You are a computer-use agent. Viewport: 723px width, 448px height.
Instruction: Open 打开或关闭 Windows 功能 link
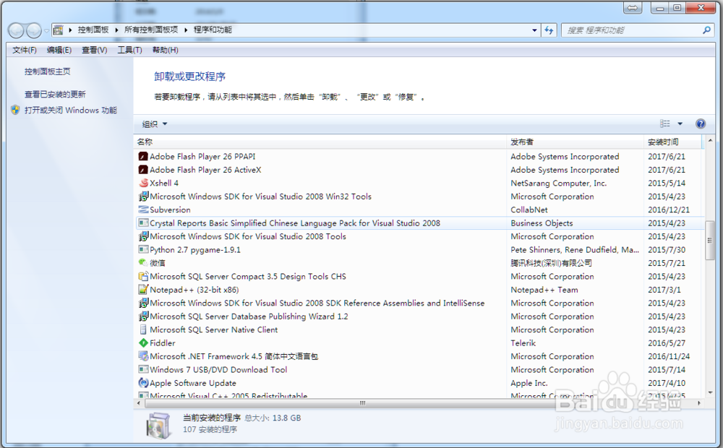[71, 110]
